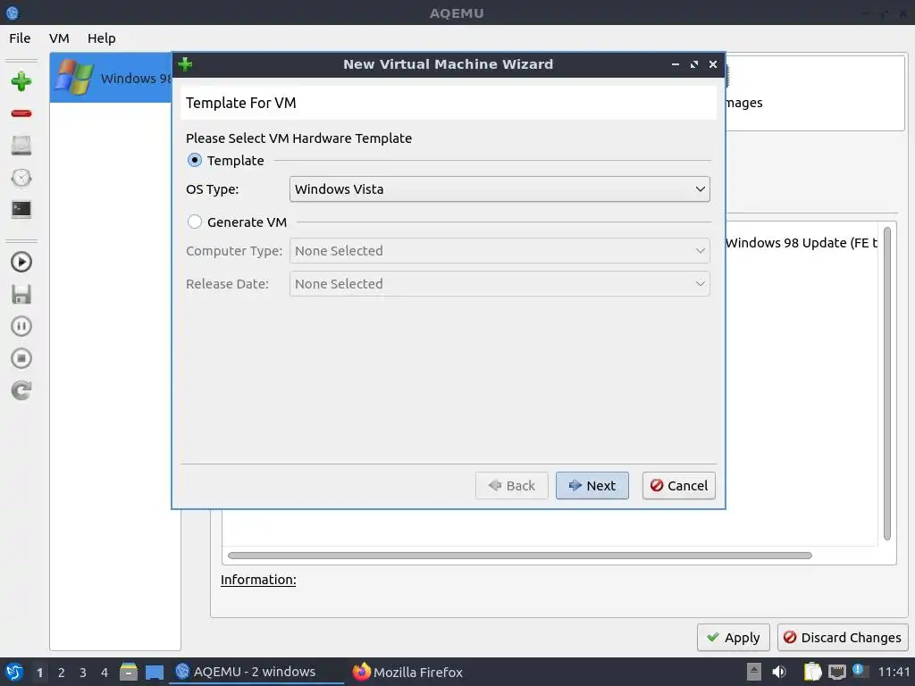The image size is (915, 686).
Task: Stop the VM with the stop icon
Action: [x=21, y=358]
